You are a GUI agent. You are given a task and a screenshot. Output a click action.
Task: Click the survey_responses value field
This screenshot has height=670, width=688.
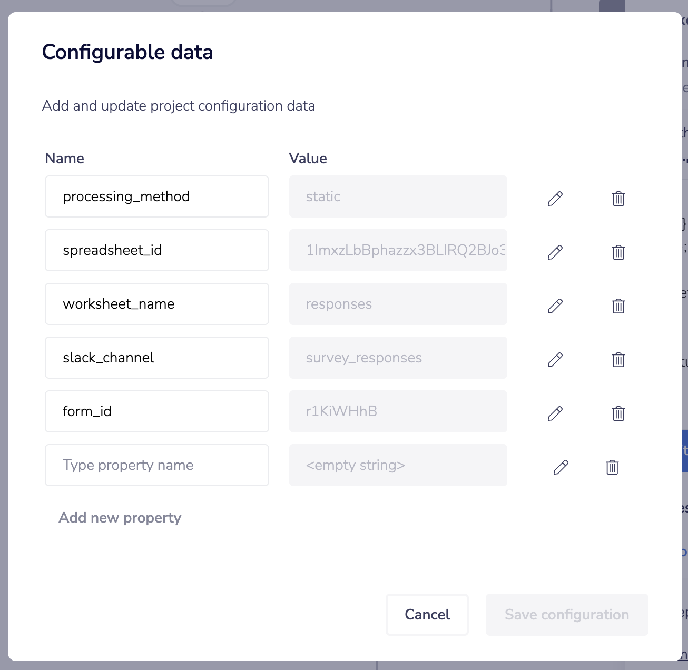(x=398, y=358)
